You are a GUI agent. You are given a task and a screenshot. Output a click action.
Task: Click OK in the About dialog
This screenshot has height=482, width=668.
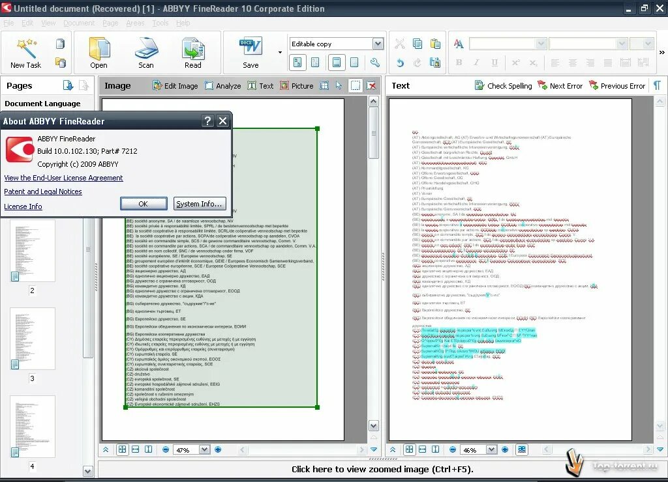(144, 204)
